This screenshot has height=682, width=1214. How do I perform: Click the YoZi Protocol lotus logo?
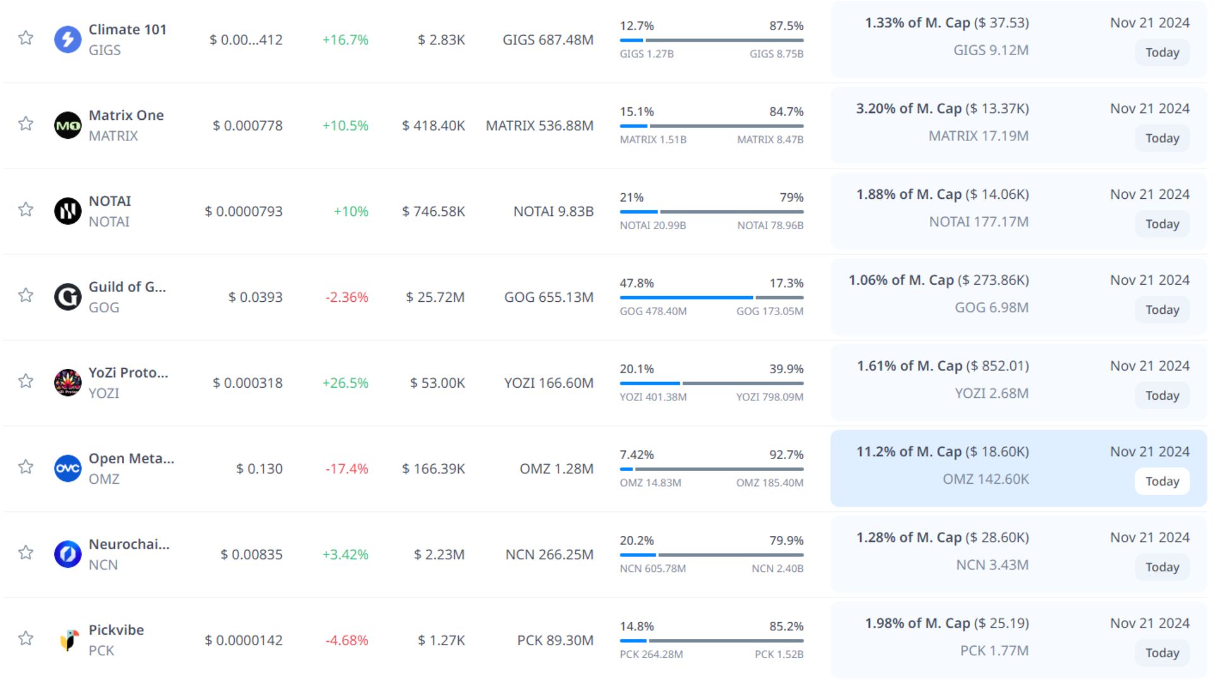[68, 383]
